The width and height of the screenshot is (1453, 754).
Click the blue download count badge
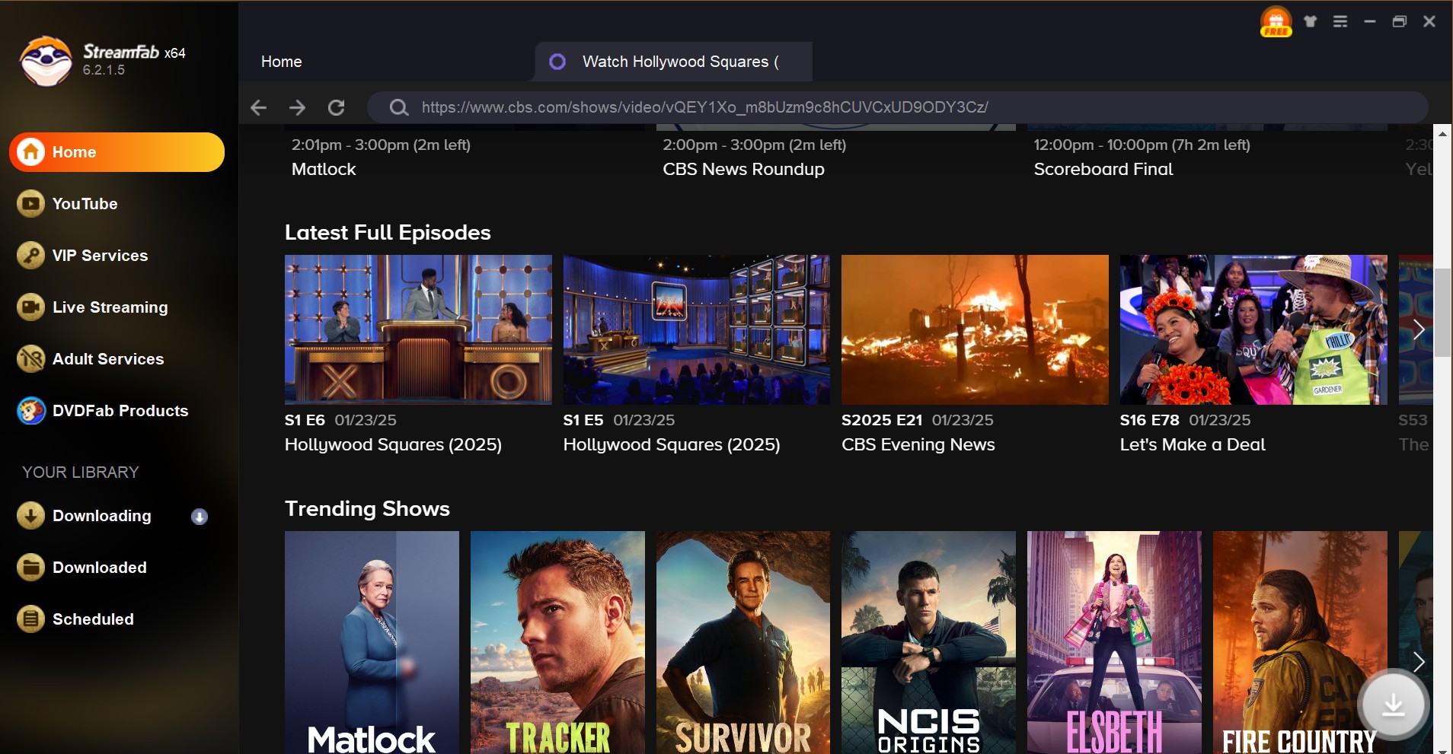click(200, 517)
